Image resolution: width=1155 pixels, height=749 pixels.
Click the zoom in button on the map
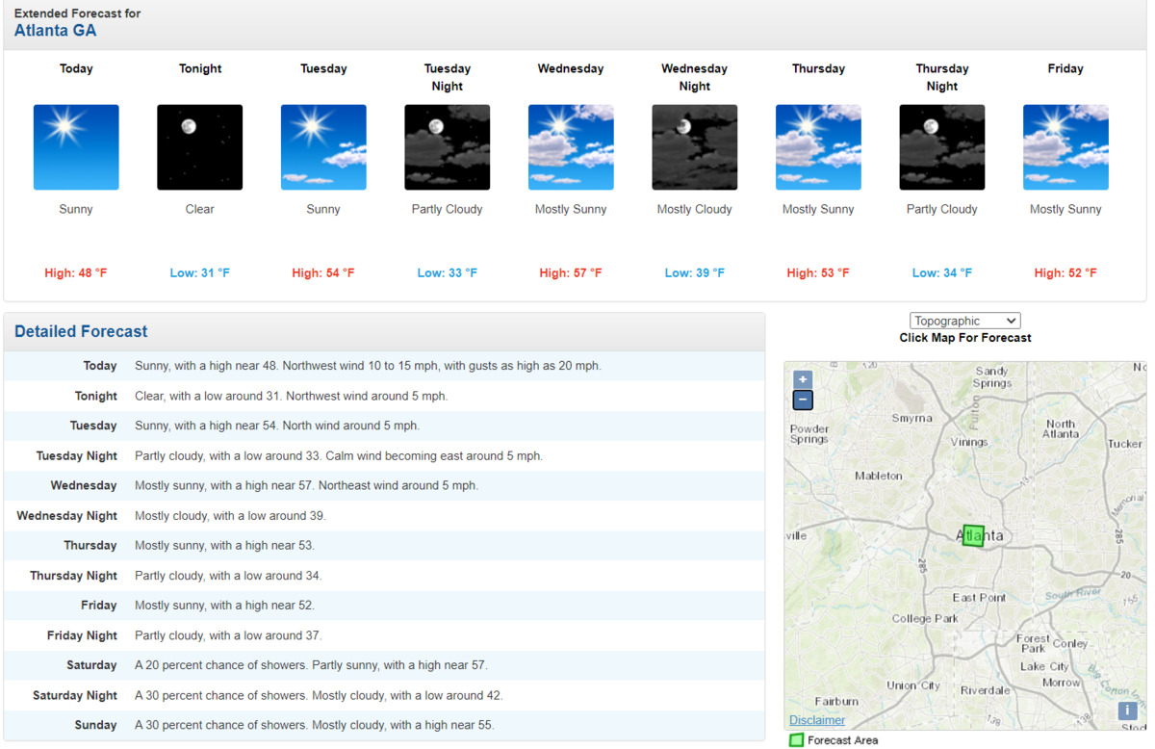(x=802, y=379)
